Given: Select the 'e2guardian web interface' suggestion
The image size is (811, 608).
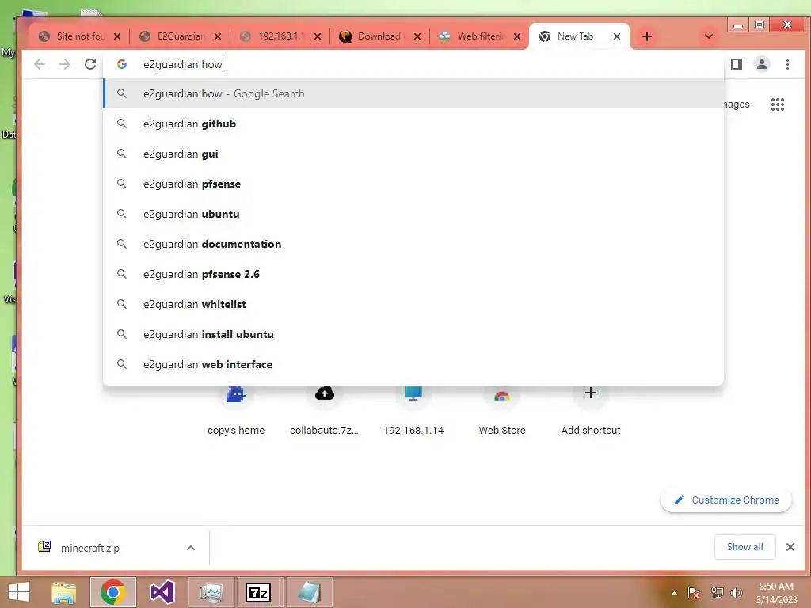Looking at the screenshot, I should [x=413, y=364].
